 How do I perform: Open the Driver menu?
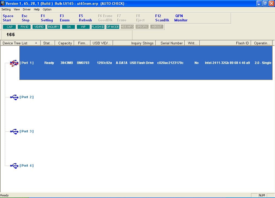(27, 9)
